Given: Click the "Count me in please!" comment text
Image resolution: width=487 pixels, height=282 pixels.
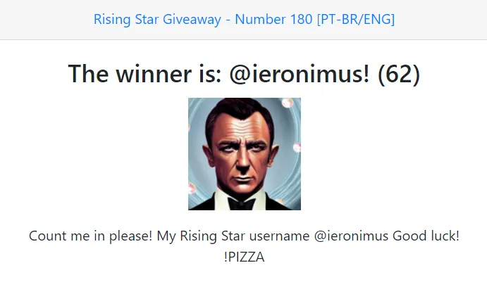Looking at the screenshot, I should [x=90, y=236].
